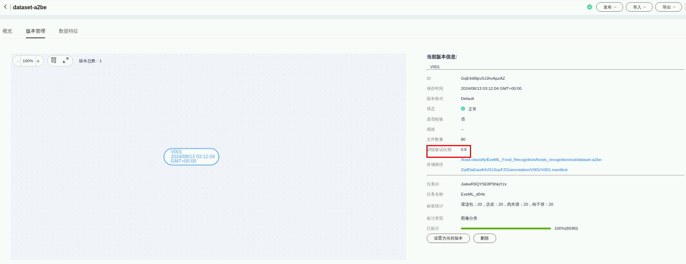Click the align top layout icon

pyautogui.click(x=54, y=60)
